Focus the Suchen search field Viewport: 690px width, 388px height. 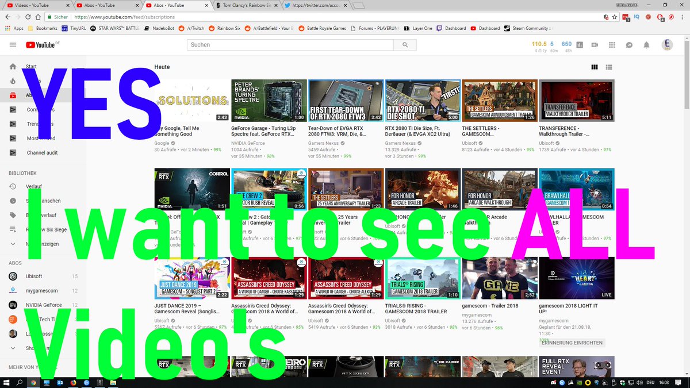coord(291,45)
